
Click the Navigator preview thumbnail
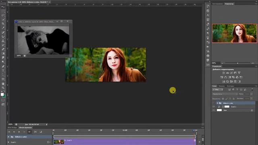pos(235,33)
